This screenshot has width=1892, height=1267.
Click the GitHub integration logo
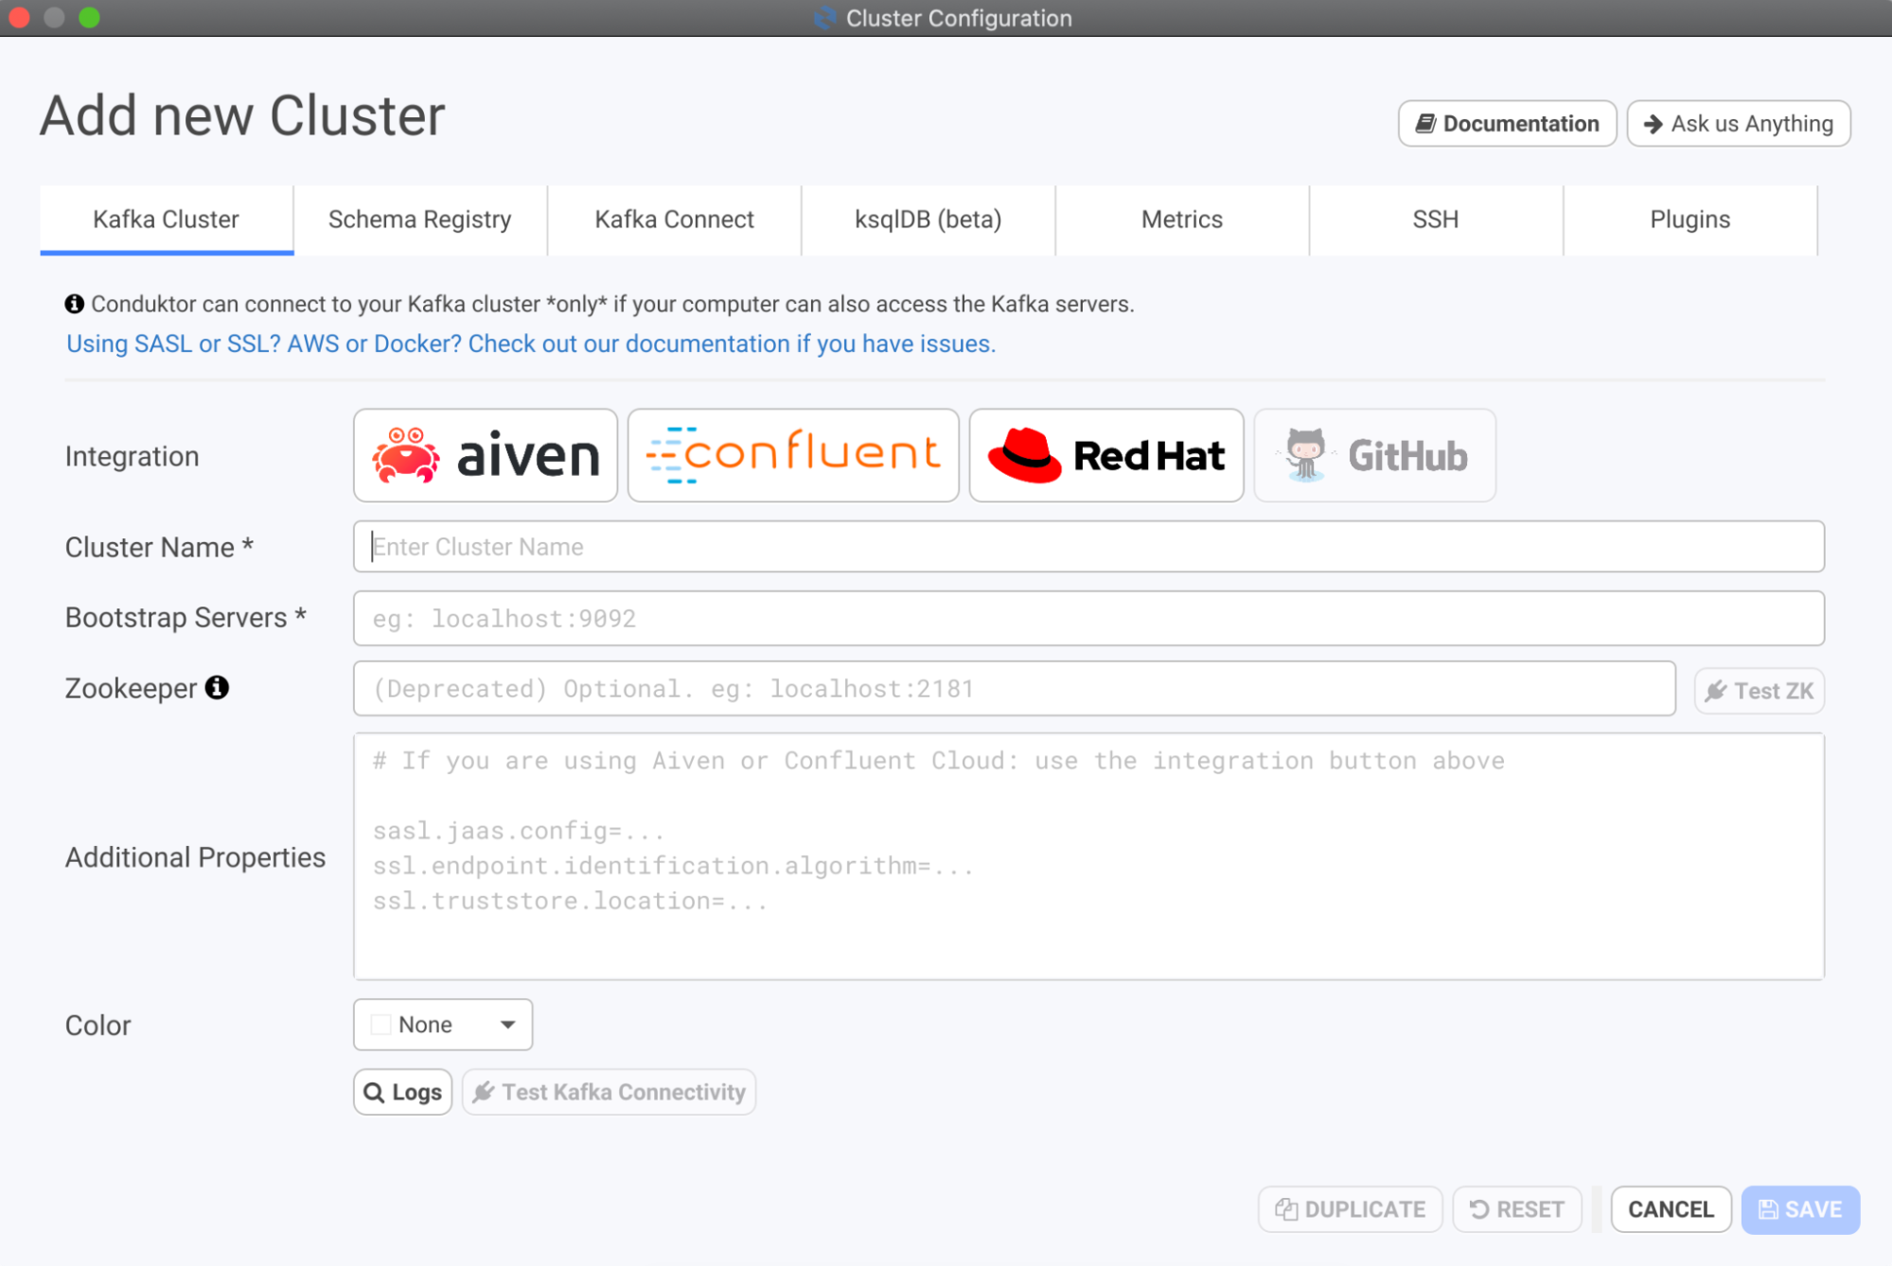[1374, 455]
